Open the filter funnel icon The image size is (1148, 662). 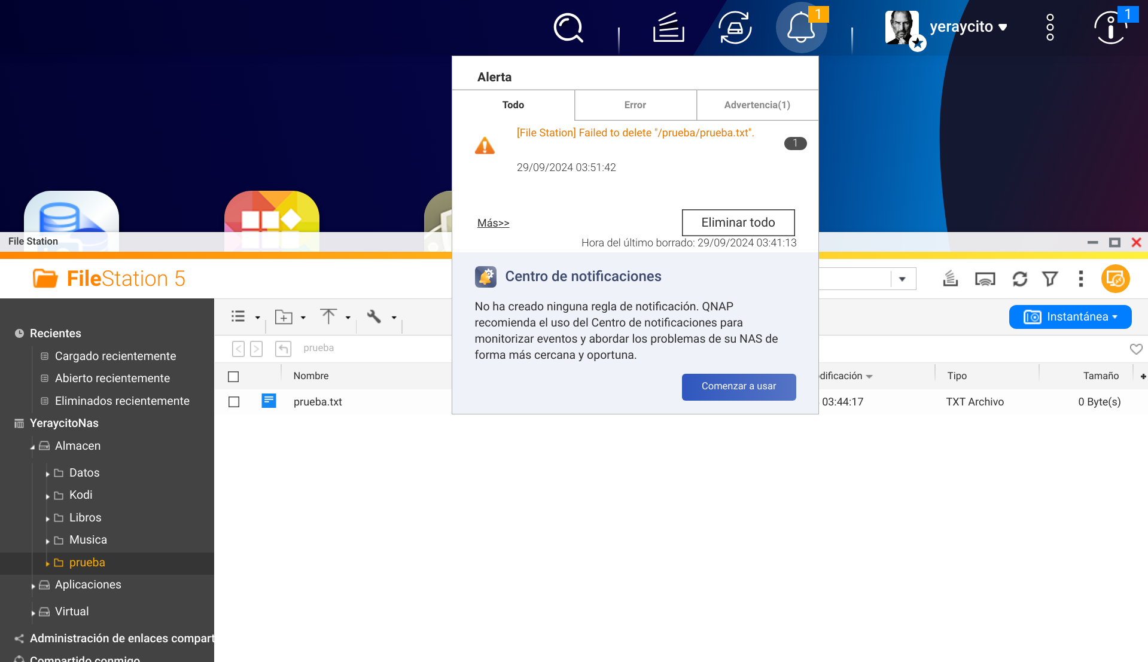(x=1050, y=279)
